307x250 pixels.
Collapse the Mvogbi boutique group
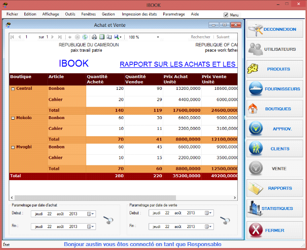(13, 147)
